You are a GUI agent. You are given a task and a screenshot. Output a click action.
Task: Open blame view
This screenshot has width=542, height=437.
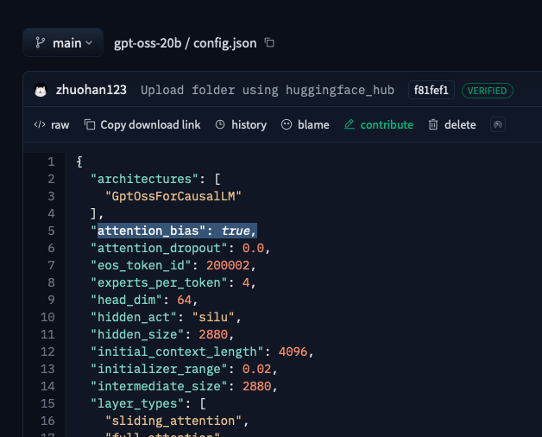313,125
